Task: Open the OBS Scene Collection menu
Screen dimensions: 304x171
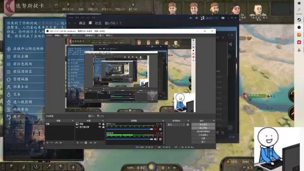Action: (90, 35)
